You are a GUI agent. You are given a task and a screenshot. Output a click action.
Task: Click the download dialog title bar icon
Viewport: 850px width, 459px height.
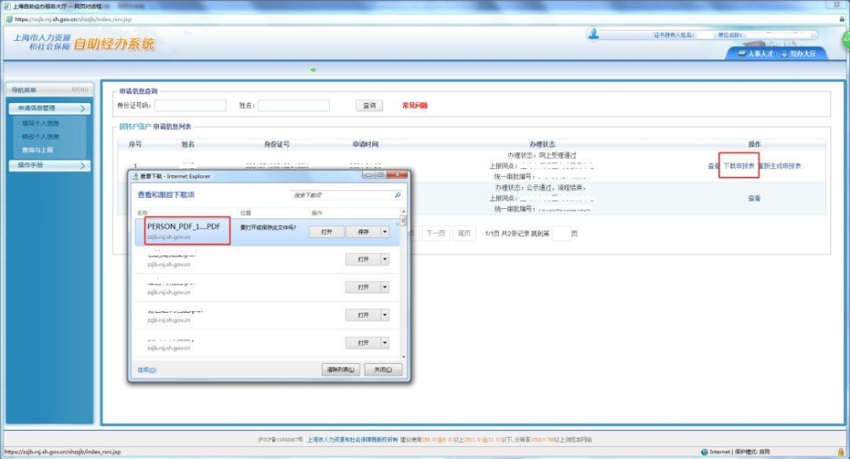click(x=134, y=176)
